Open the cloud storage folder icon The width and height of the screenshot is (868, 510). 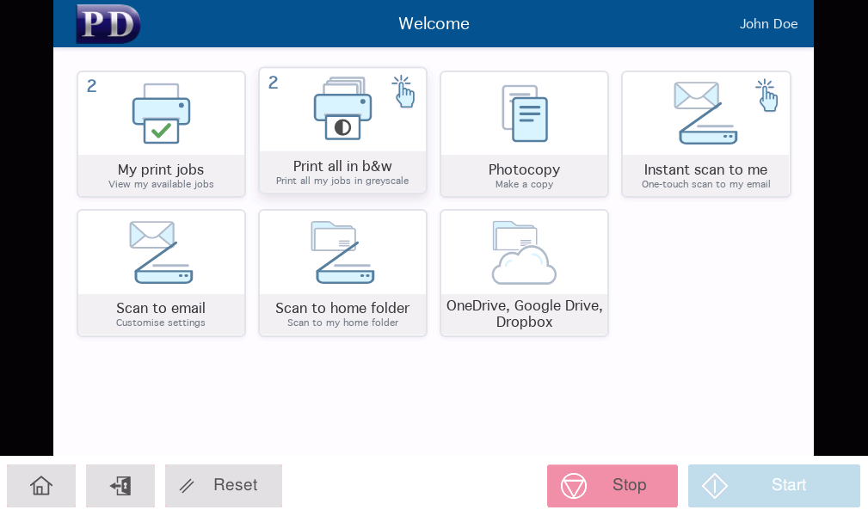click(x=524, y=252)
